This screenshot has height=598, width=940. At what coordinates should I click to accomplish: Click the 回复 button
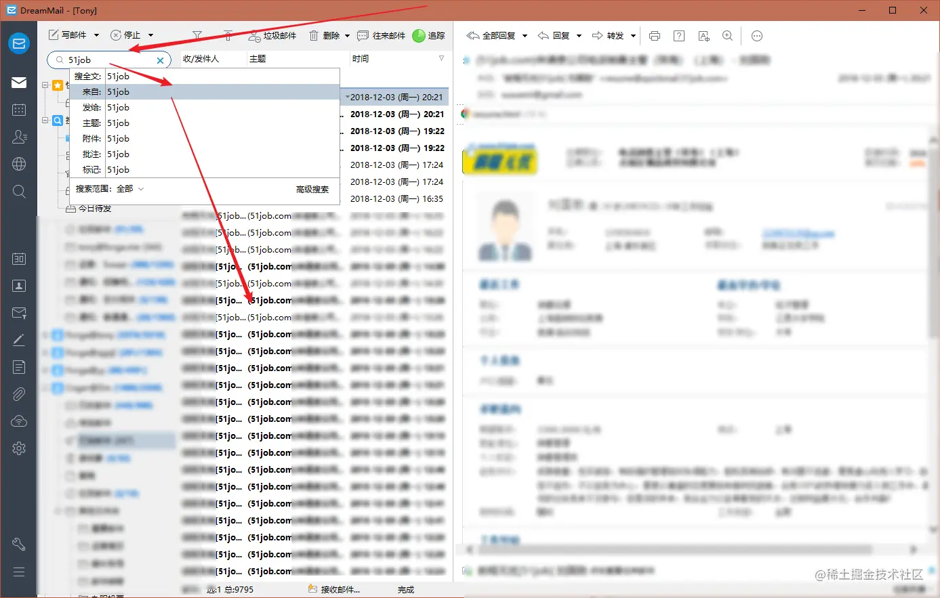tap(554, 36)
